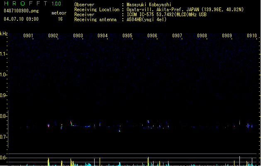261x166 pixels.
Task: Click the 0.6 kHz frequency axis label
Action: [x=3, y=158]
